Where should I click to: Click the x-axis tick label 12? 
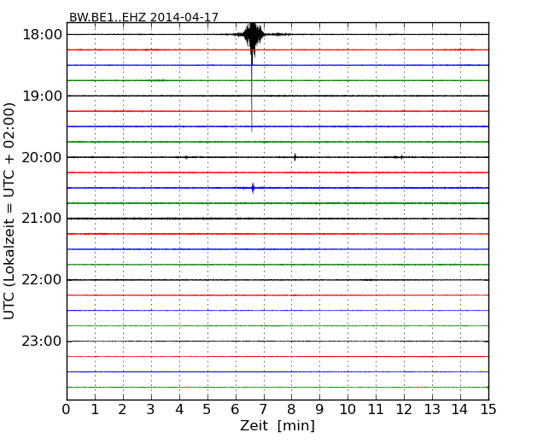404,409
